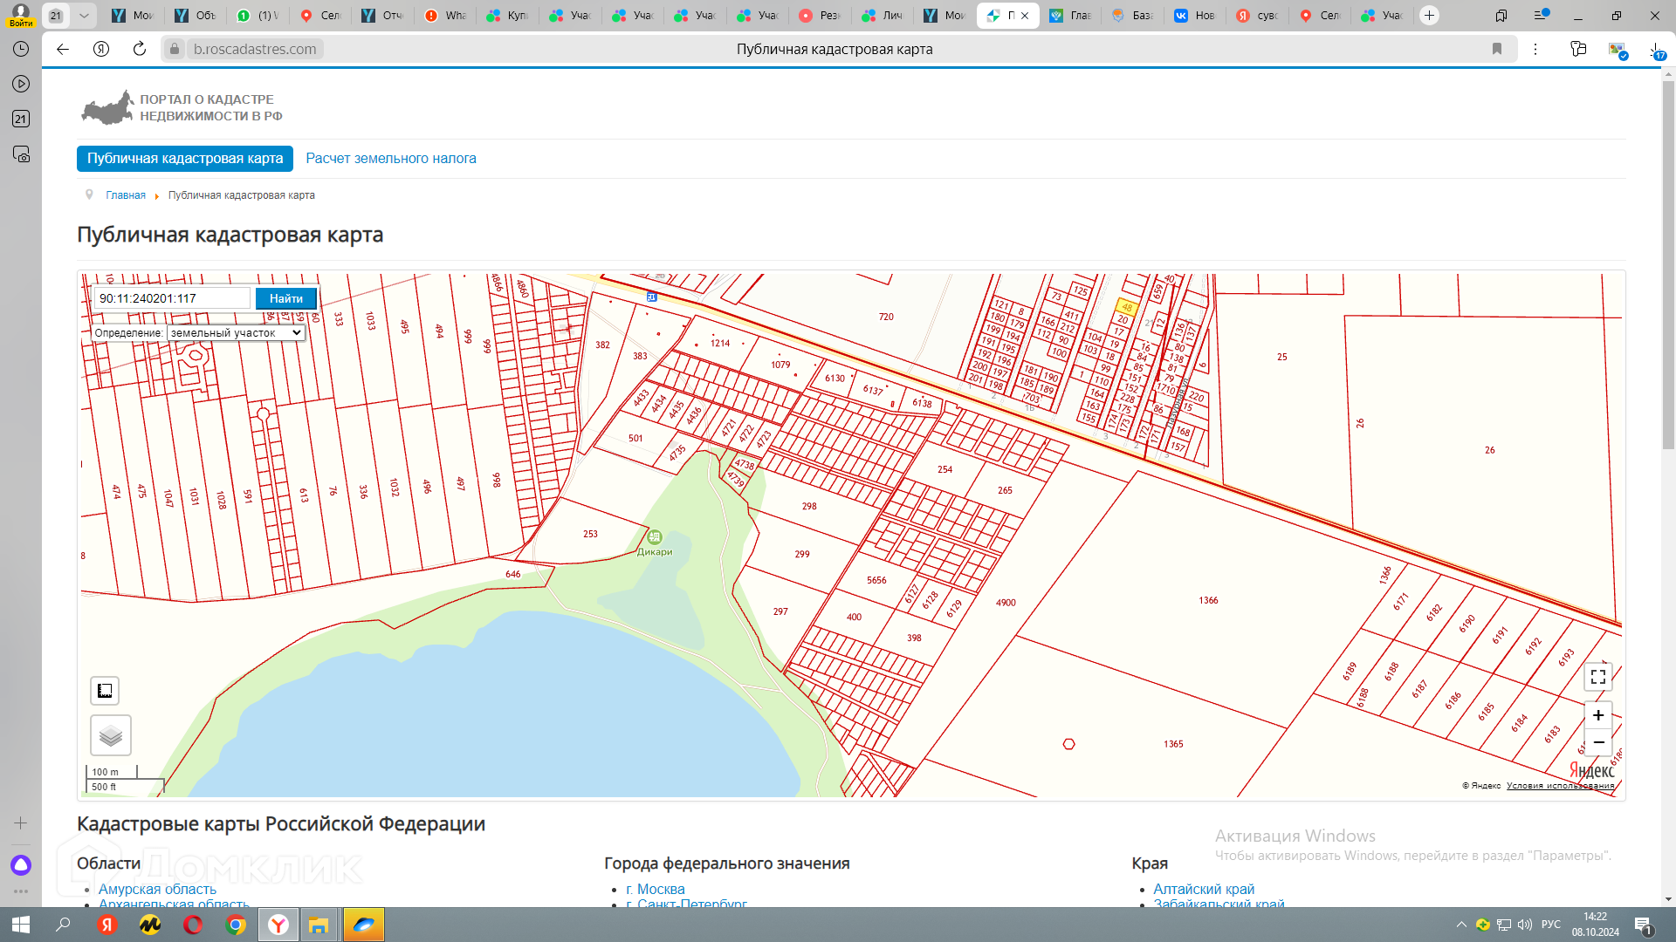The height and width of the screenshot is (942, 1676).
Task: Expand the tab groups dropdown chevron
Action: pos(84,15)
